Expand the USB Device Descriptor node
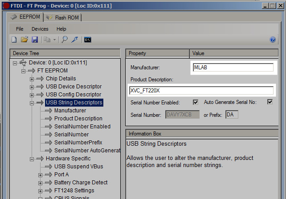The width and height of the screenshot is (286, 199). [32, 87]
